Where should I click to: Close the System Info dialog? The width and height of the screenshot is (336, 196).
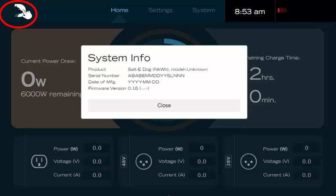point(164,106)
